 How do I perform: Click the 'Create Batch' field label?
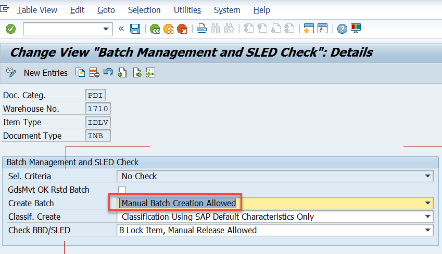coord(31,203)
